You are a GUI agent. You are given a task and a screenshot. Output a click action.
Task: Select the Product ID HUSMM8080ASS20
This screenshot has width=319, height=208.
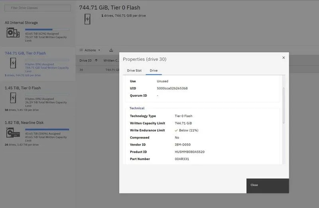190,152
